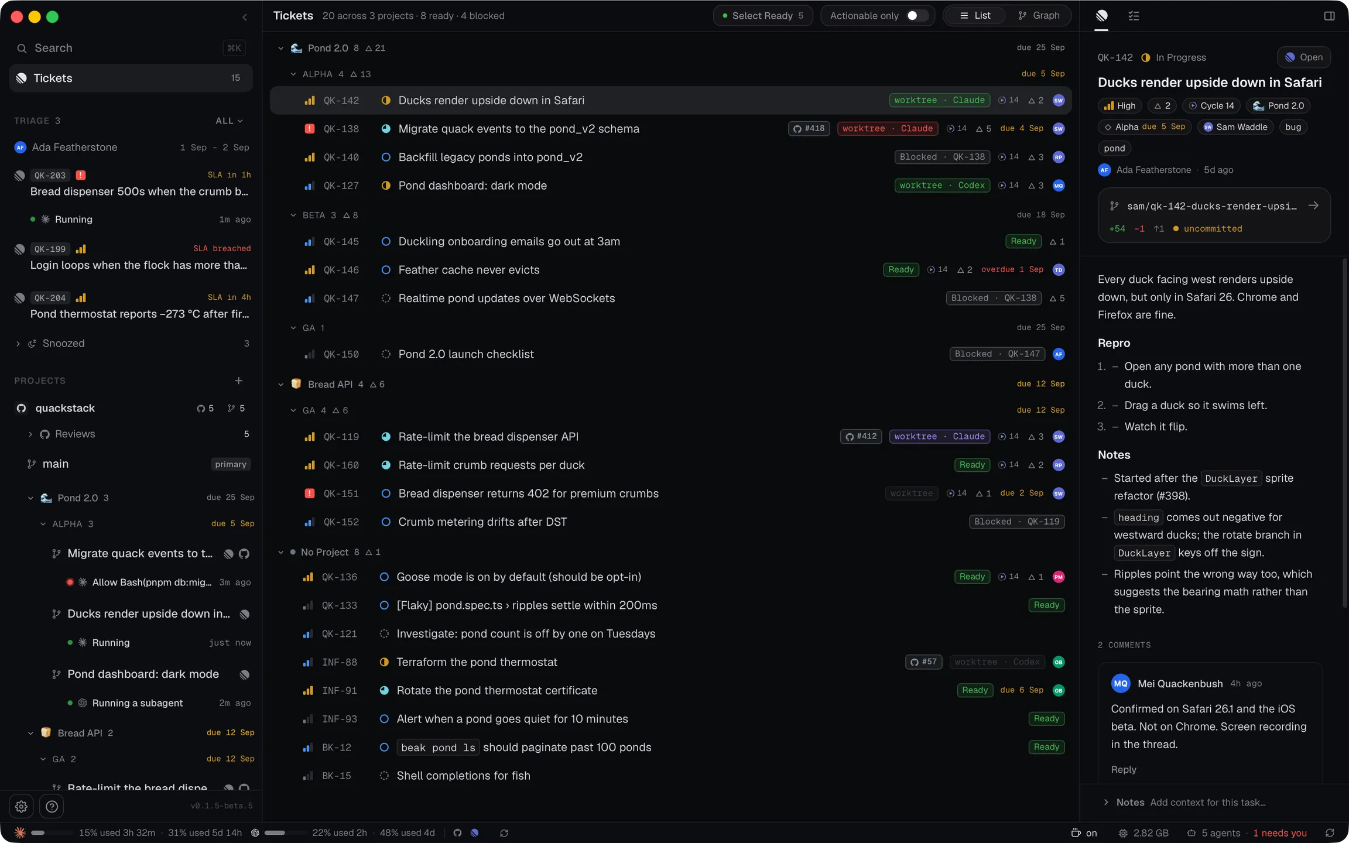
Task: Expand the Reviews item under quackstack
Action: [x=30, y=434]
